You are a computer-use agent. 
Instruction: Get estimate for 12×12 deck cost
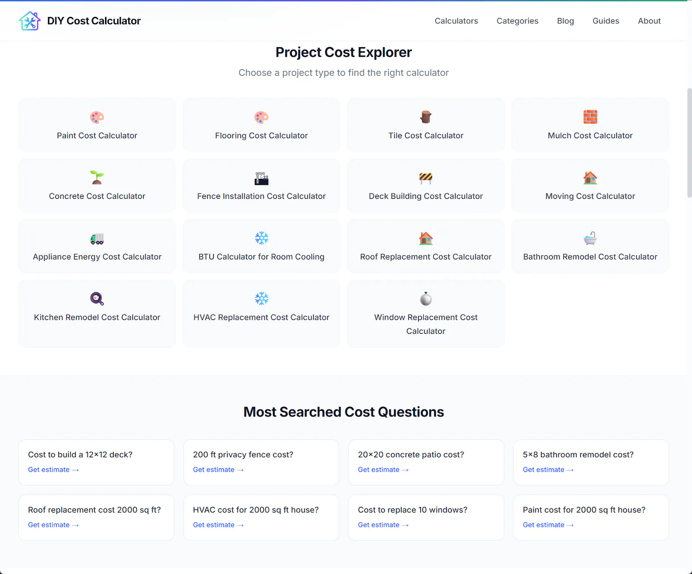[53, 470]
